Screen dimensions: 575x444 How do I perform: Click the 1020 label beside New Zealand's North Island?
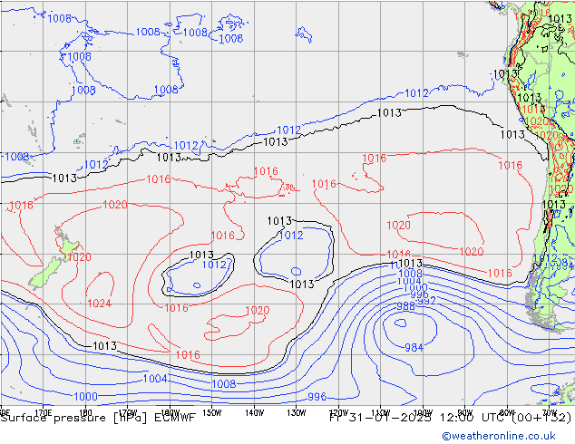coord(79,257)
